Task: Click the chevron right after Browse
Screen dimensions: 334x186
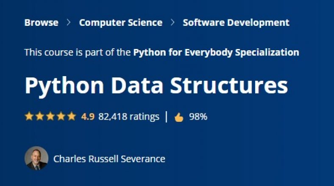Action: point(69,23)
